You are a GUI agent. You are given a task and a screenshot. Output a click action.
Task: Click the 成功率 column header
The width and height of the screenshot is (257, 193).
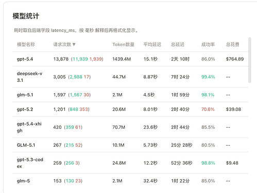point(208,44)
